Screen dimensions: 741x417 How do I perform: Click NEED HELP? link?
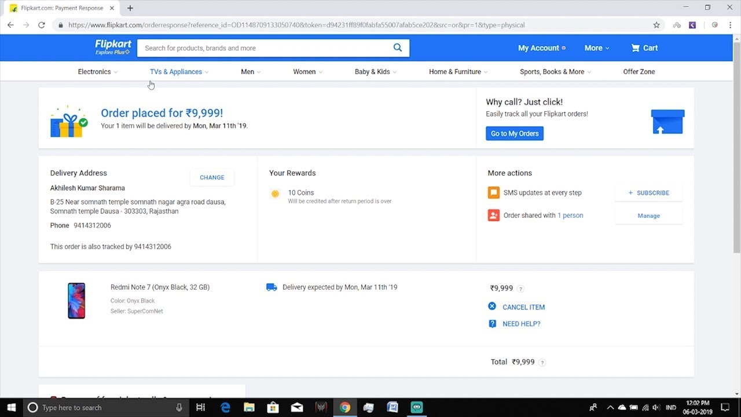[521, 324]
